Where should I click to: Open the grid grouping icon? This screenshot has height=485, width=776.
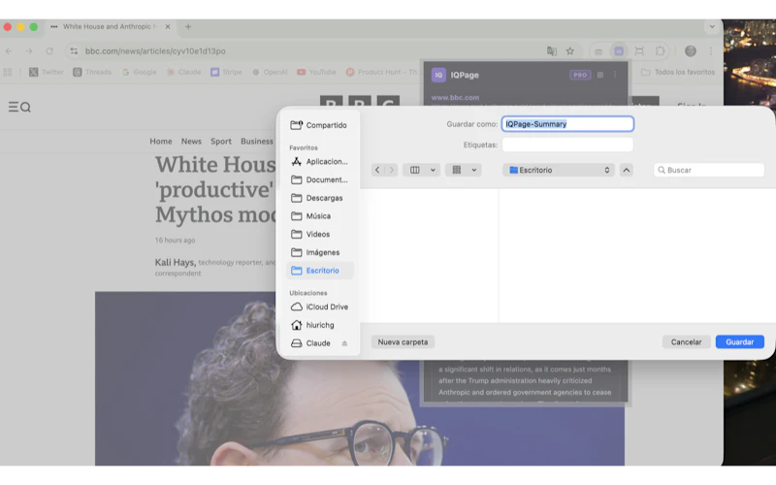(457, 170)
